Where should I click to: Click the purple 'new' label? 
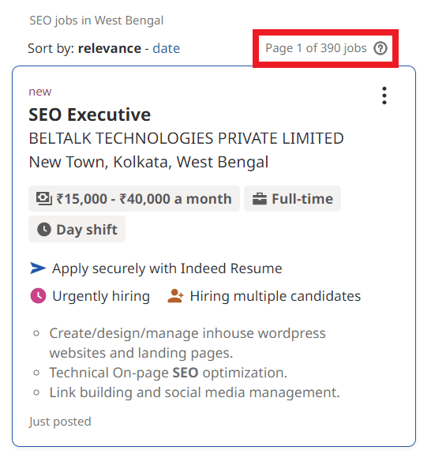[40, 92]
